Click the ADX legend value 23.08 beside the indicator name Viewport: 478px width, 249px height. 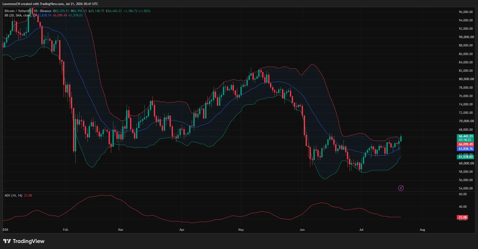pos(28,195)
